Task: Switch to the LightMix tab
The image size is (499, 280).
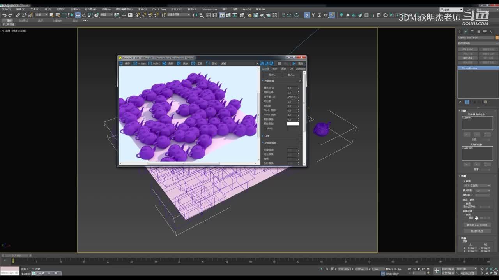Action: point(301,69)
